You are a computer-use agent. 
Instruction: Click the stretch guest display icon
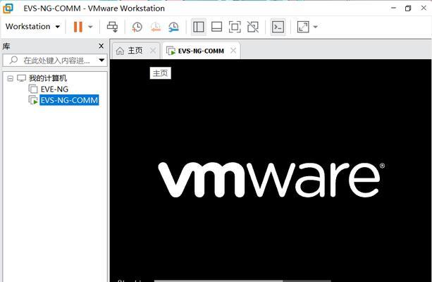[x=303, y=27]
